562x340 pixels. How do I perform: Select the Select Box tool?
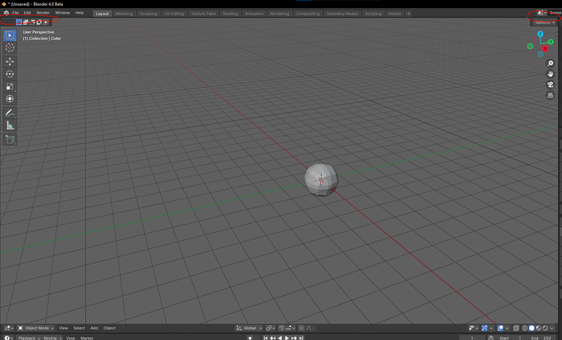pos(10,35)
